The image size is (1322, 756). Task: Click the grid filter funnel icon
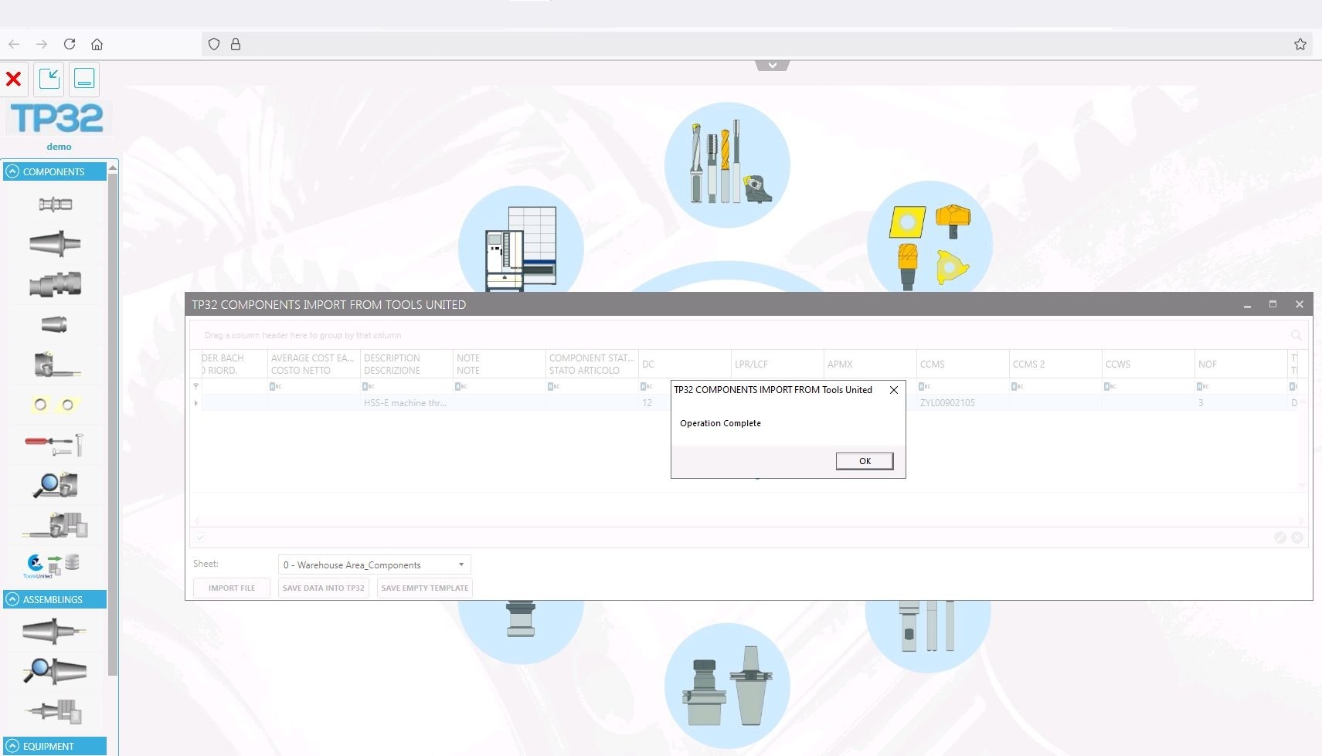pos(196,386)
